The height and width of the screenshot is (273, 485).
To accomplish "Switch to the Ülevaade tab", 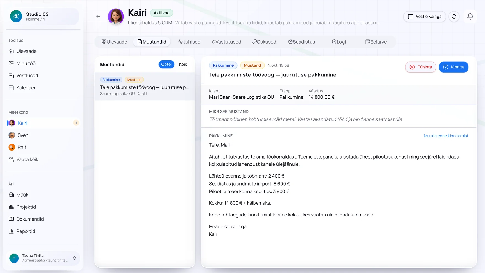I will (114, 42).
